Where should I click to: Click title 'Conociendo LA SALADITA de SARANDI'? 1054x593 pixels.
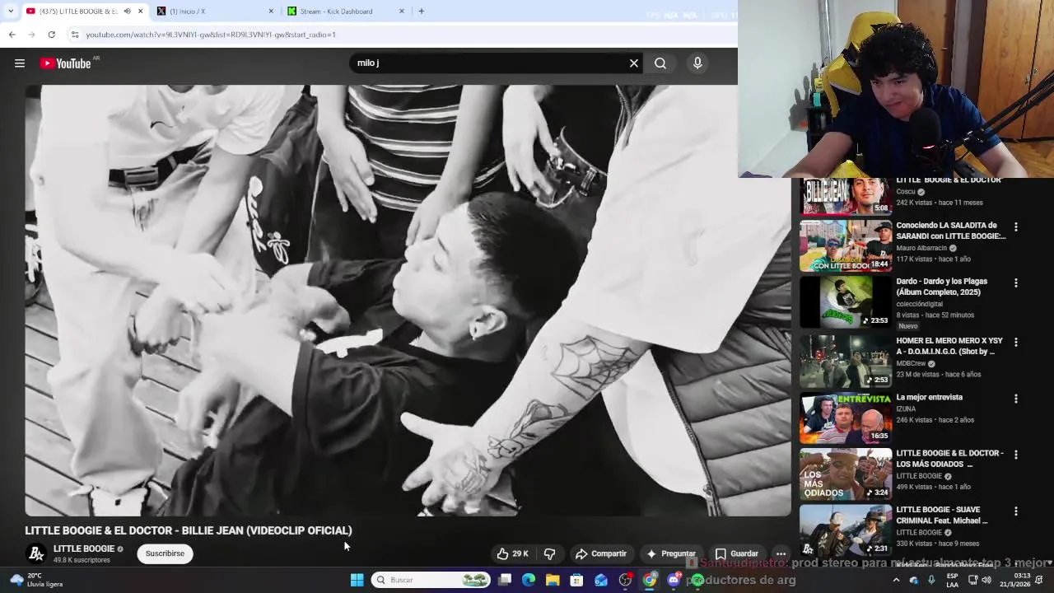(x=951, y=231)
